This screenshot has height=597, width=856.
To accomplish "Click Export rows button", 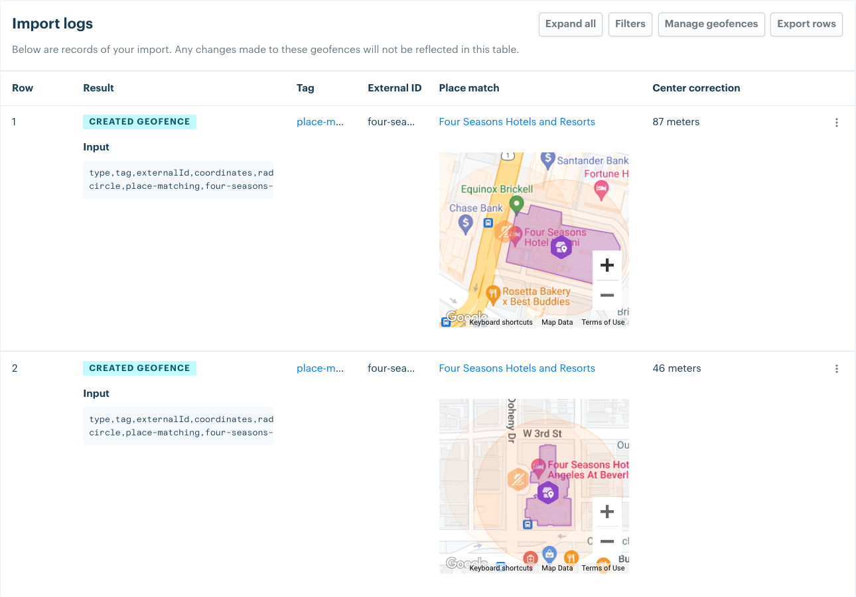I will click(x=806, y=25).
